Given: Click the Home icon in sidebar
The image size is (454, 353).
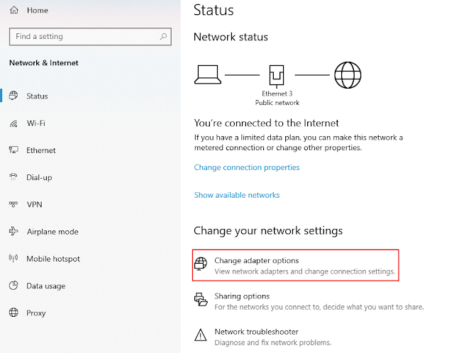Looking at the screenshot, I should pyautogui.click(x=13, y=11).
